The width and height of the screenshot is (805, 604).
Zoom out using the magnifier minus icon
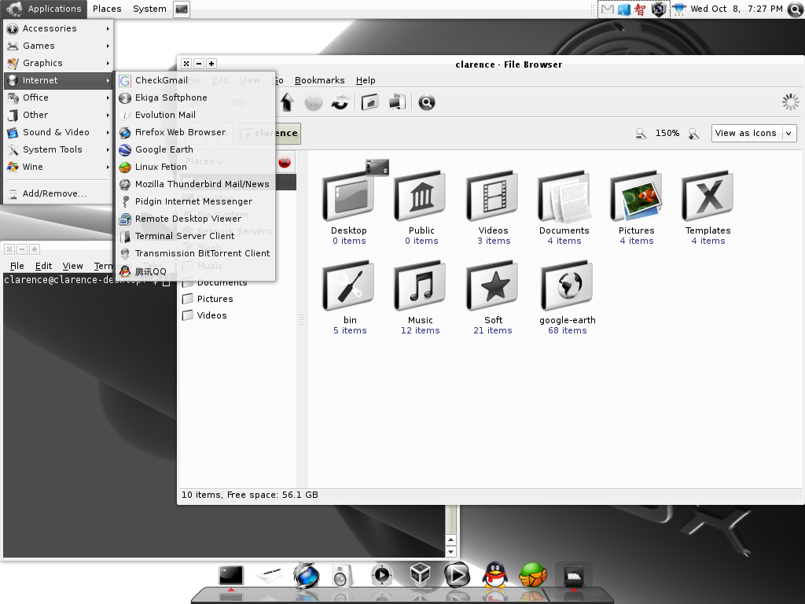click(x=641, y=134)
